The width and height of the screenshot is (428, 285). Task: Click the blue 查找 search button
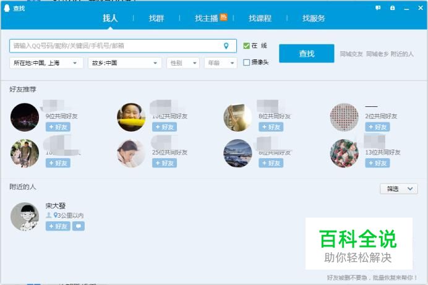(307, 53)
